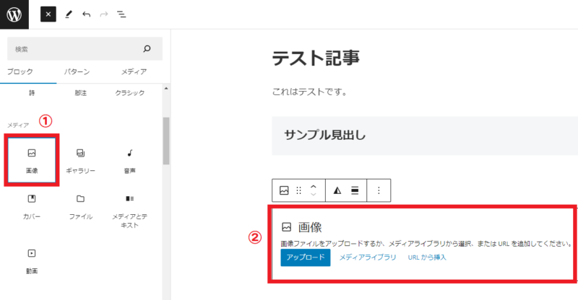This screenshot has width=578, height=300.
Task: Click the URL から挿入 link
Action: [x=427, y=257]
